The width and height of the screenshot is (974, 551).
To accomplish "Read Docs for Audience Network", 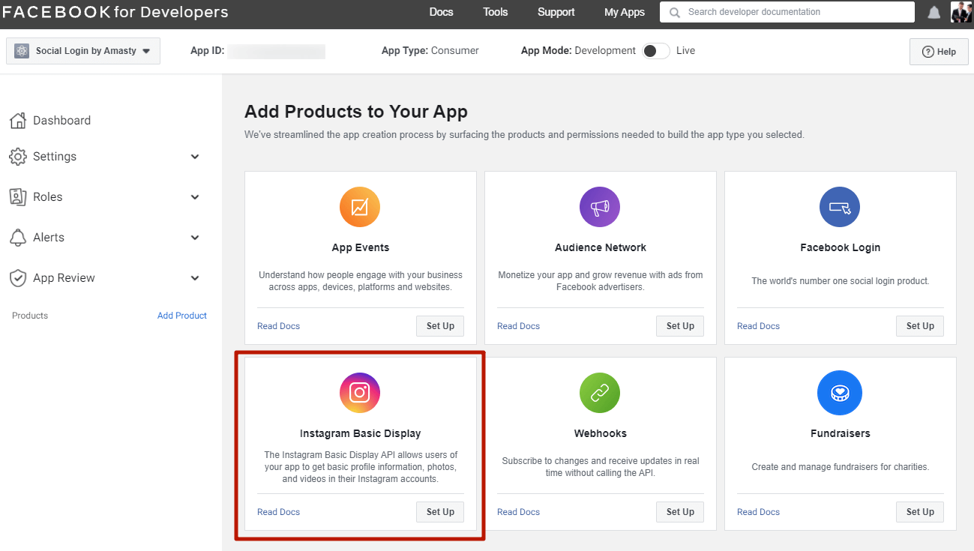I will click(x=518, y=326).
